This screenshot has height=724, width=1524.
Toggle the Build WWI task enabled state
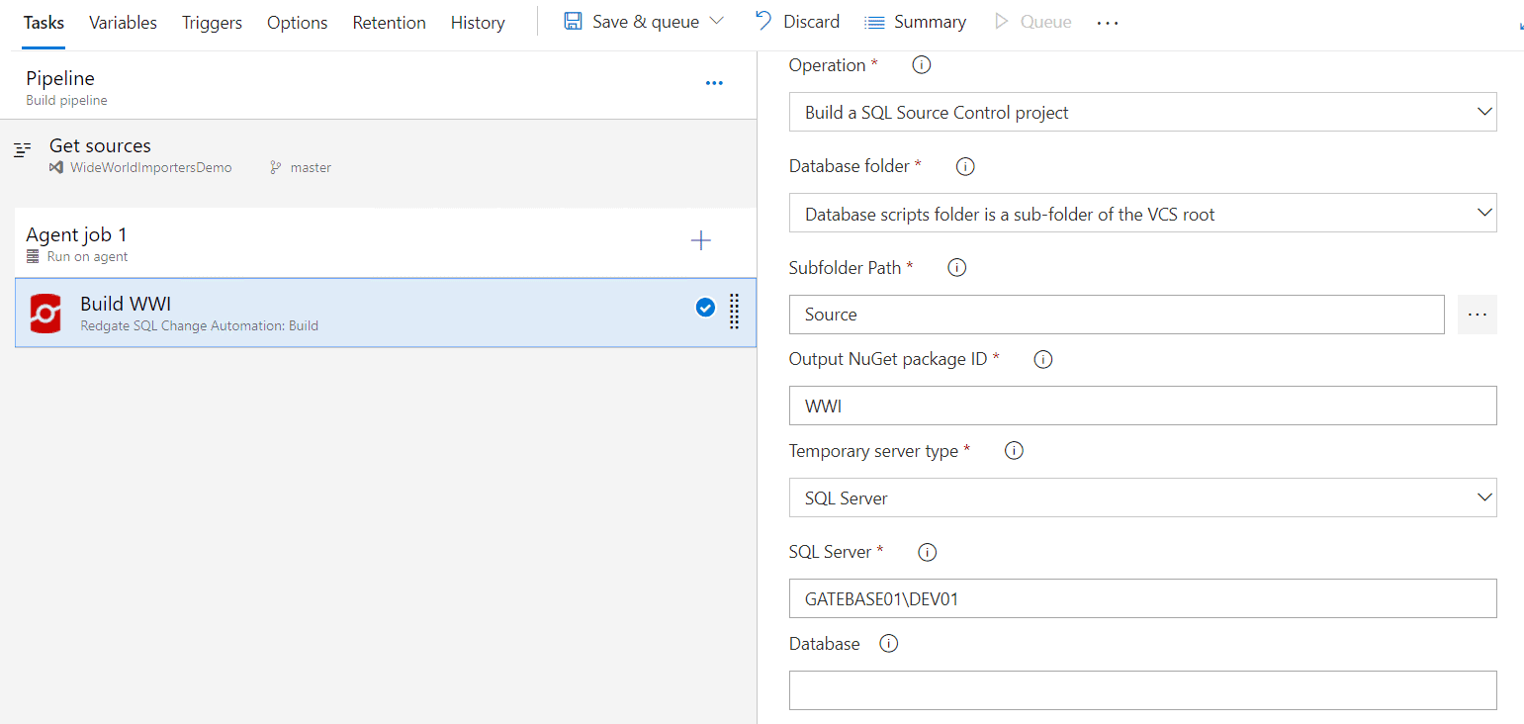[705, 308]
